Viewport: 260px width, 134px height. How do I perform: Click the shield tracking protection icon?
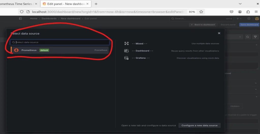click(22, 12)
